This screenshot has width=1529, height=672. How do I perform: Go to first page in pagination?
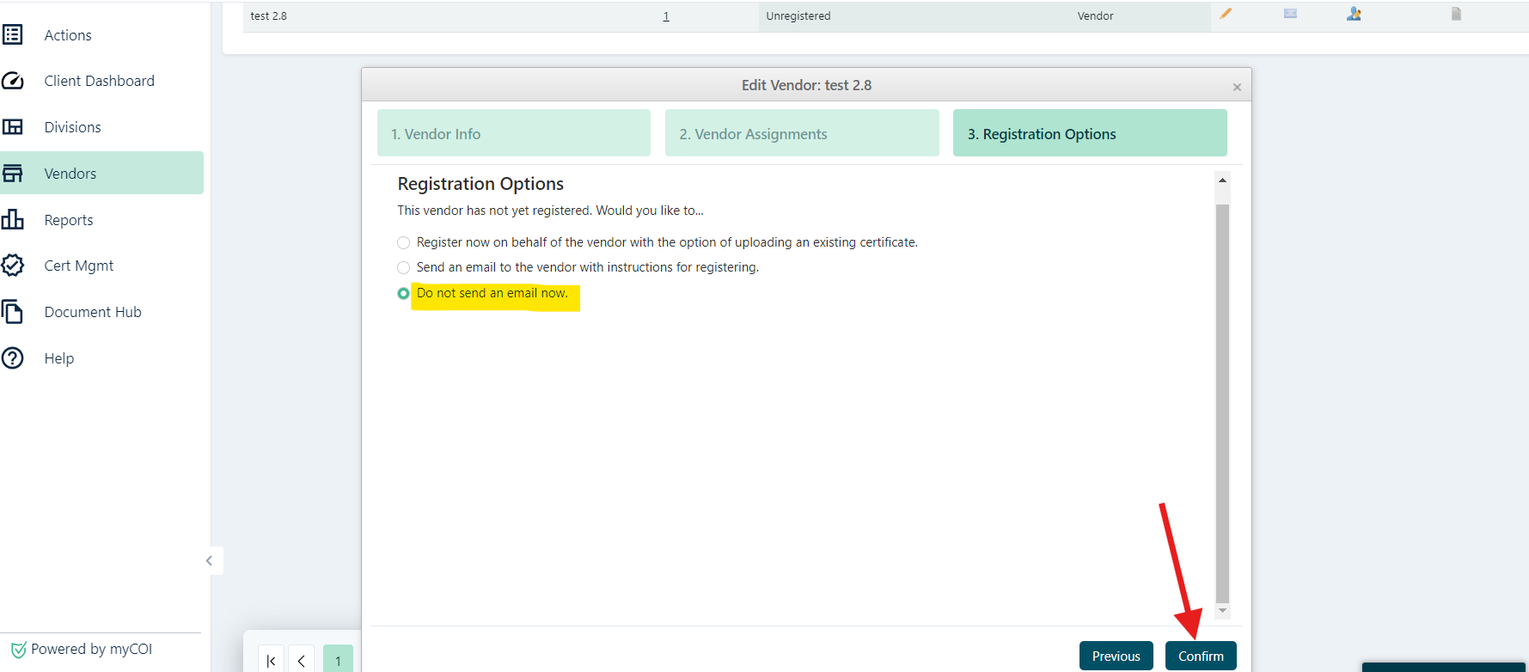[271, 660]
